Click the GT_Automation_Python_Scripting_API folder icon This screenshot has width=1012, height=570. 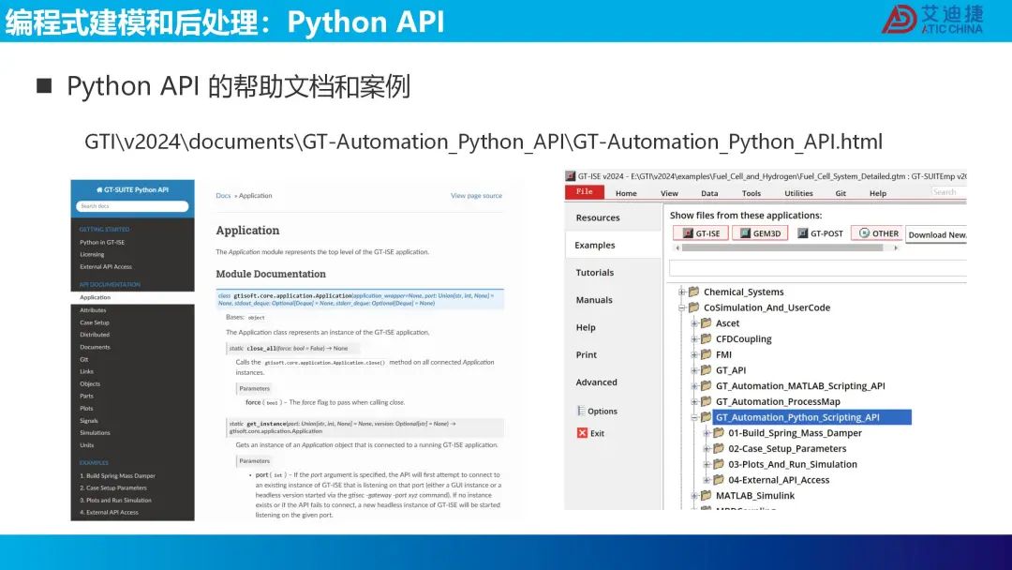pyautogui.click(x=707, y=417)
